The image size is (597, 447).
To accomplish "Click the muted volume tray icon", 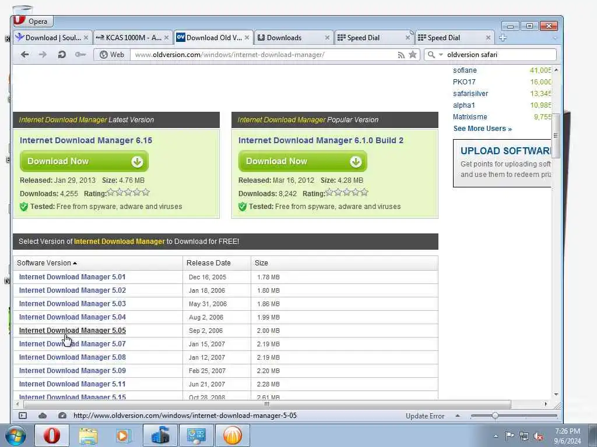I will click(x=538, y=436).
